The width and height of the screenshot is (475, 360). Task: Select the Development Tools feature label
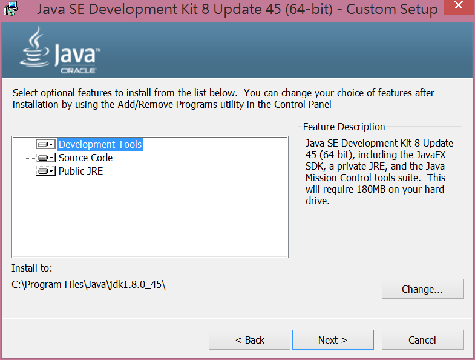pos(100,145)
